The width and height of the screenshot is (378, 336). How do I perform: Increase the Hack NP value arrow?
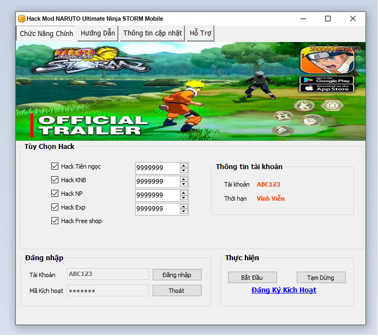coord(184,193)
